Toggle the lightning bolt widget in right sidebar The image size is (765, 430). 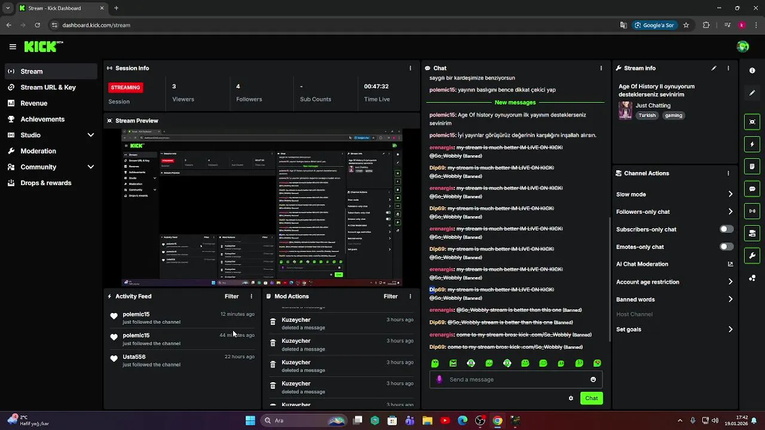click(752, 144)
